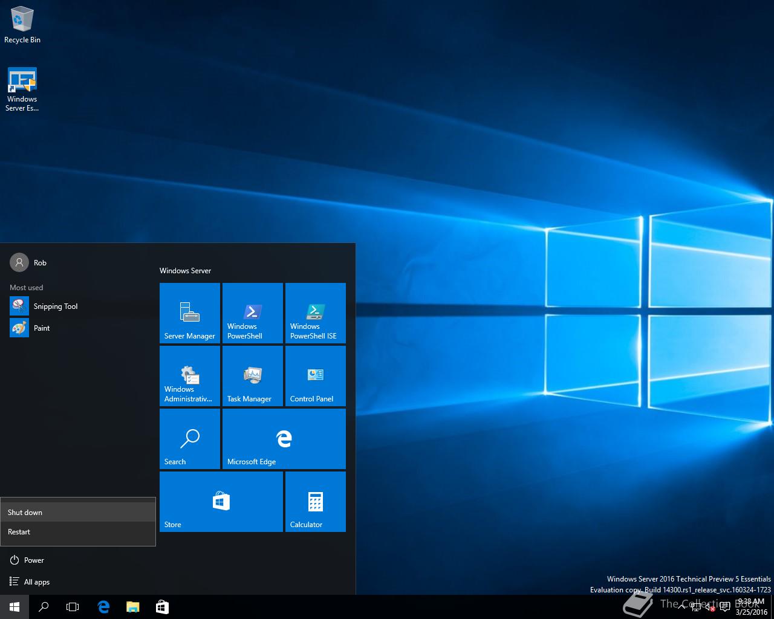The height and width of the screenshot is (619, 774).
Task: Open the Server Manager tile
Action: (190, 313)
